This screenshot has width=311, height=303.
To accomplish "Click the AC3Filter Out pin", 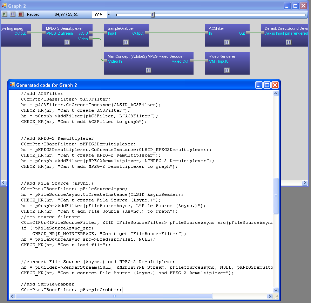I will click(x=248, y=33).
